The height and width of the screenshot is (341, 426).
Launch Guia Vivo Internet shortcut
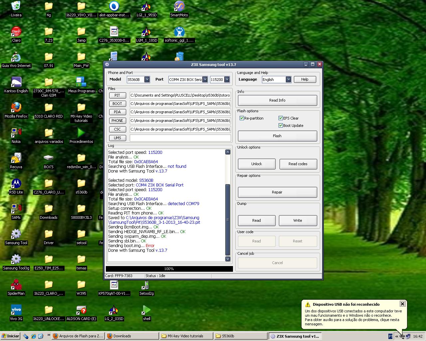pyautogui.click(x=16, y=60)
